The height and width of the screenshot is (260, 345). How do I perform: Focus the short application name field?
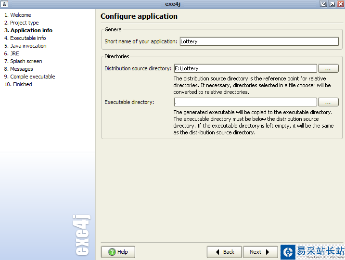259,41
